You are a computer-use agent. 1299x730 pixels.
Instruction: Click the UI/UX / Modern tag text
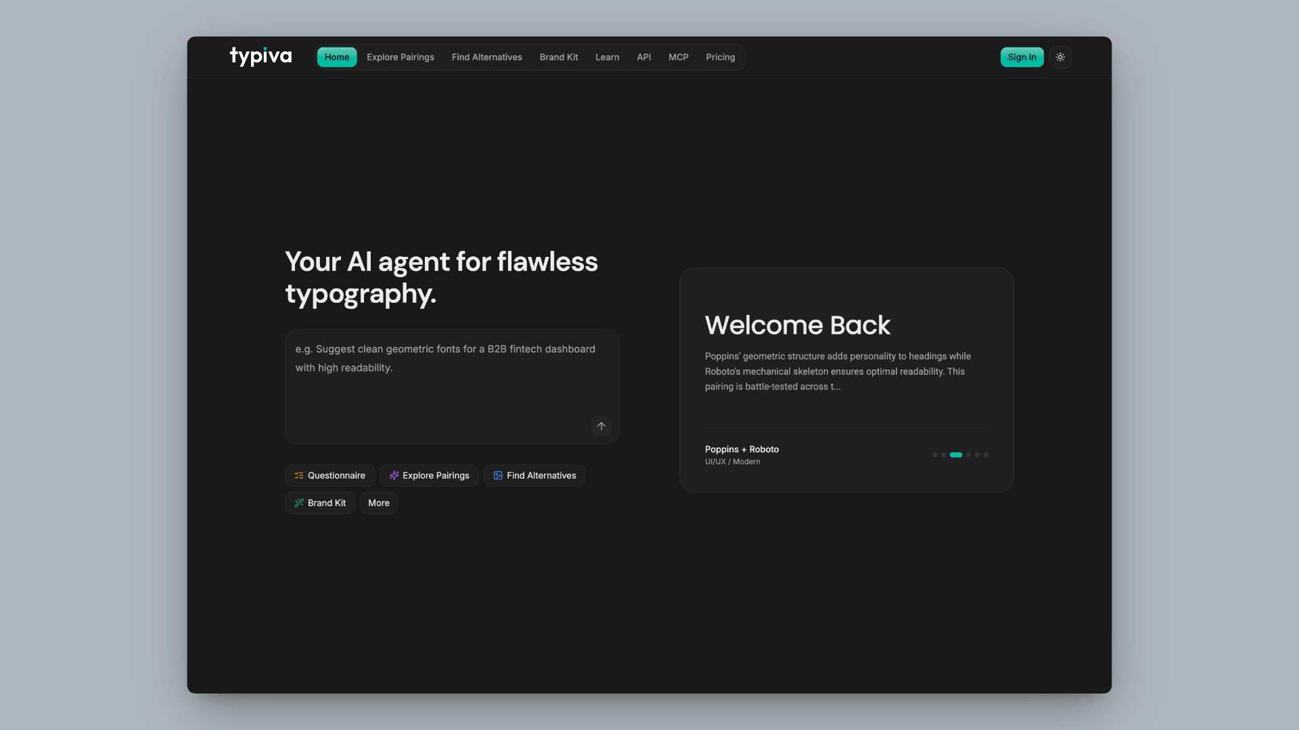click(733, 462)
